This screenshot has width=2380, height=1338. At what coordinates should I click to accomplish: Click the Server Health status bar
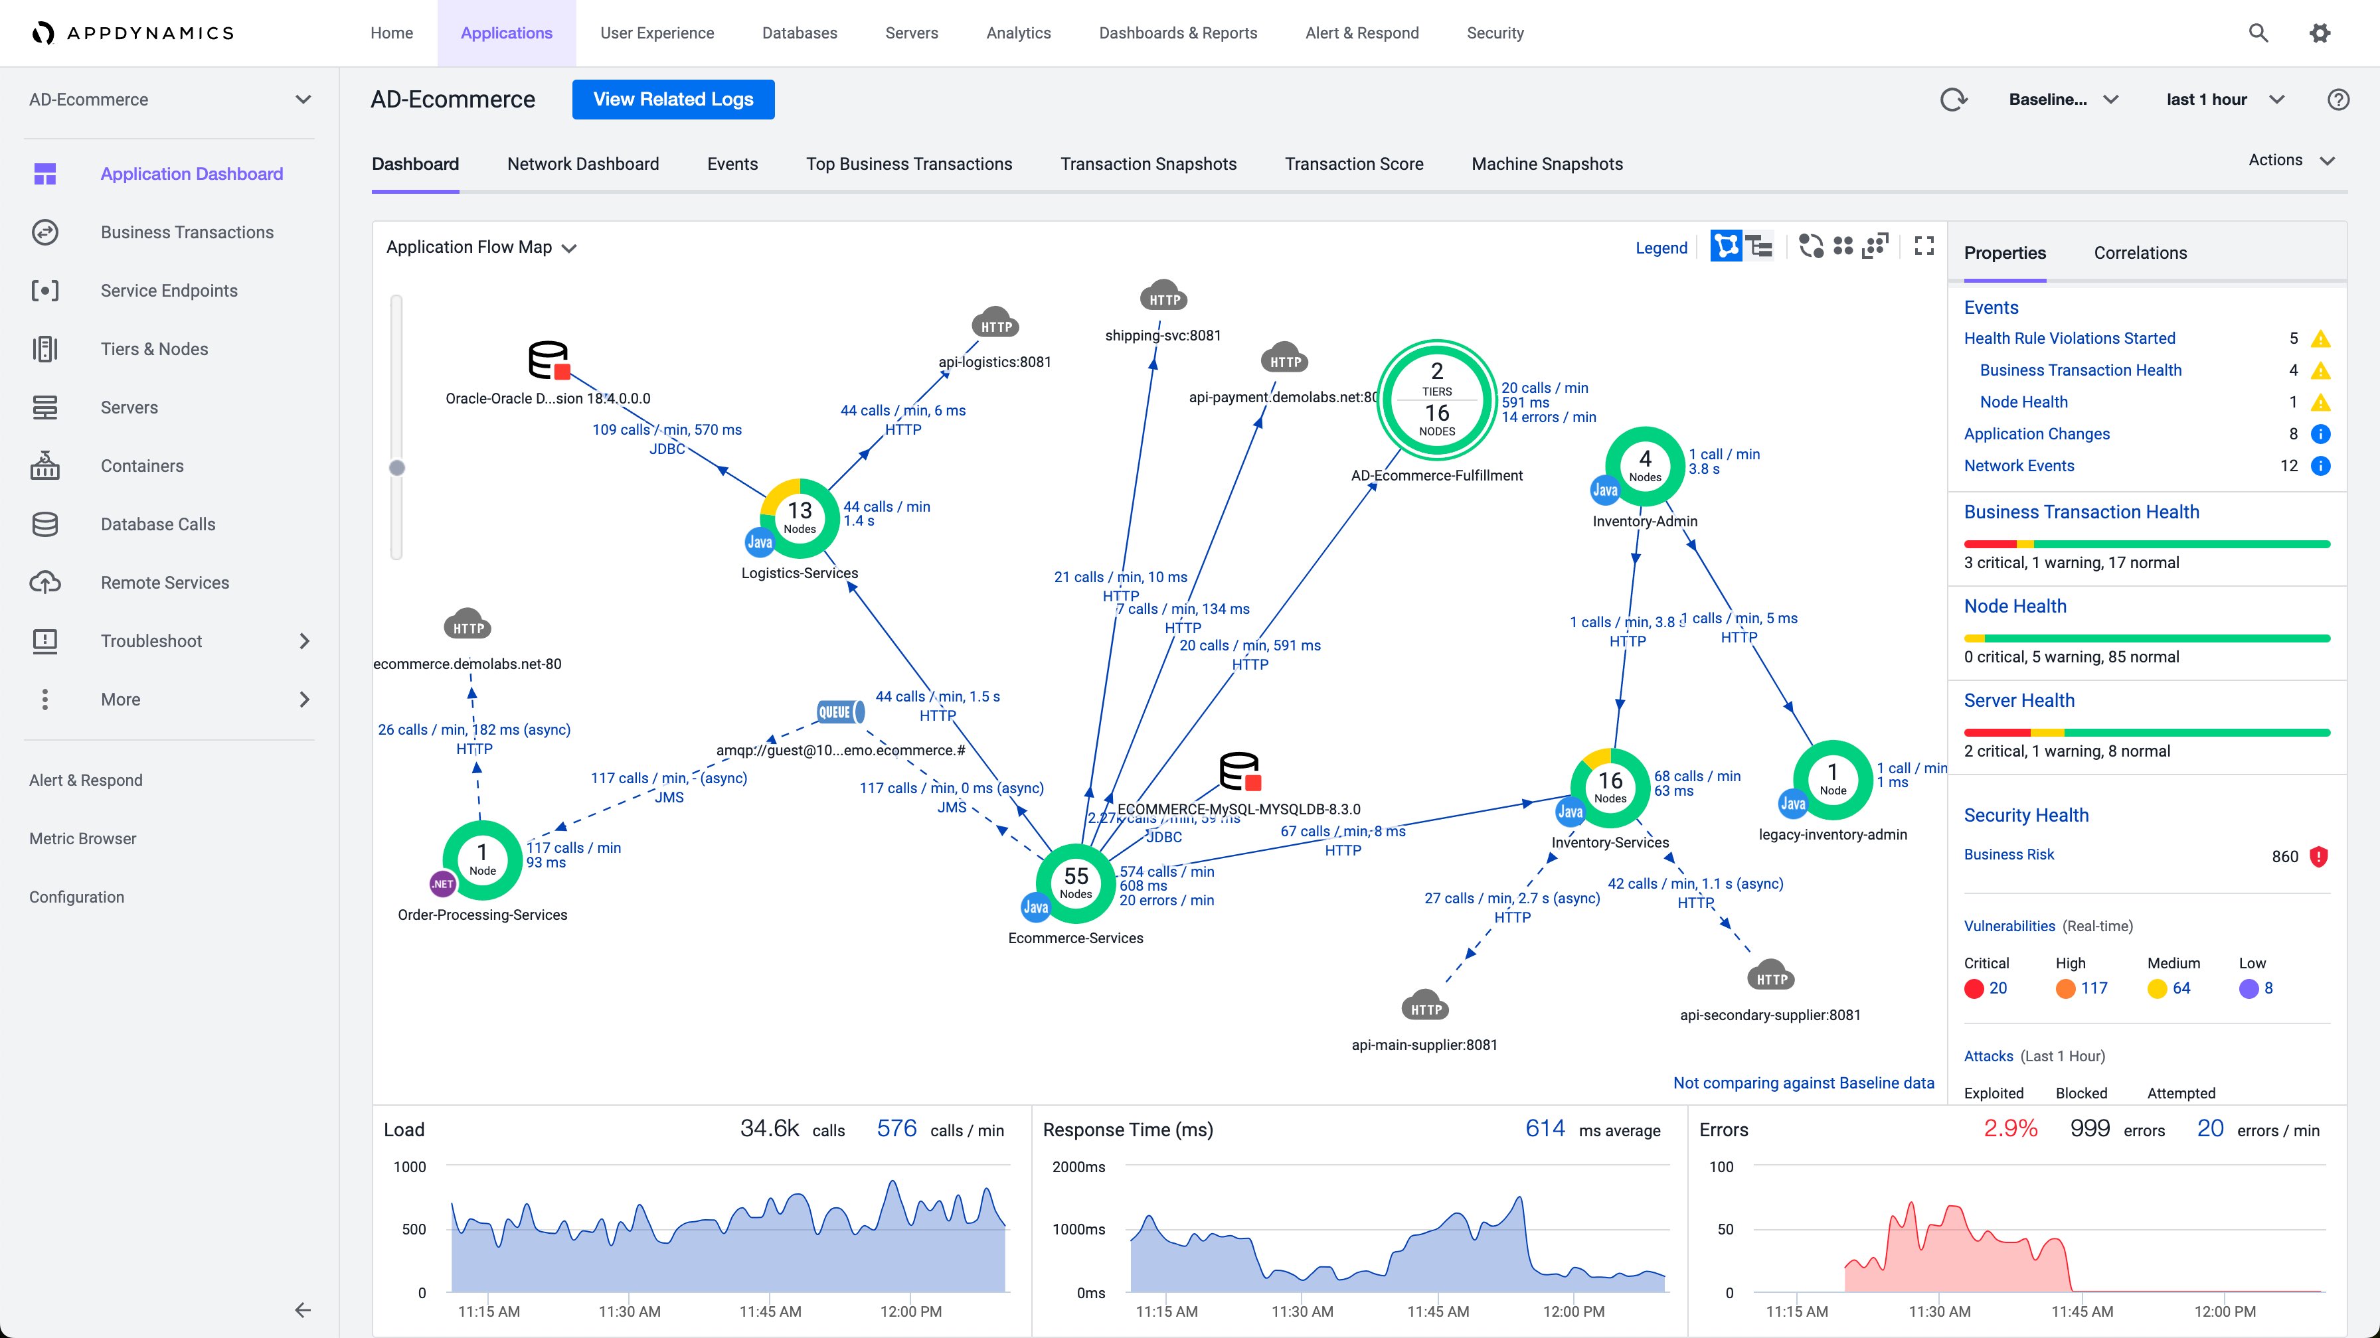(2146, 733)
